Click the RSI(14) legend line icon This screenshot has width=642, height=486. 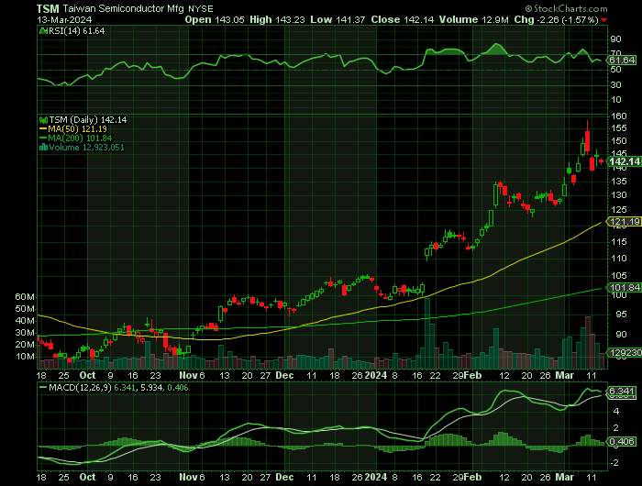(43, 30)
